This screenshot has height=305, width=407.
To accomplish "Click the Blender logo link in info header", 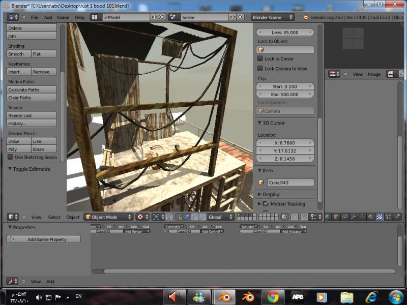I will pos(305,17).
